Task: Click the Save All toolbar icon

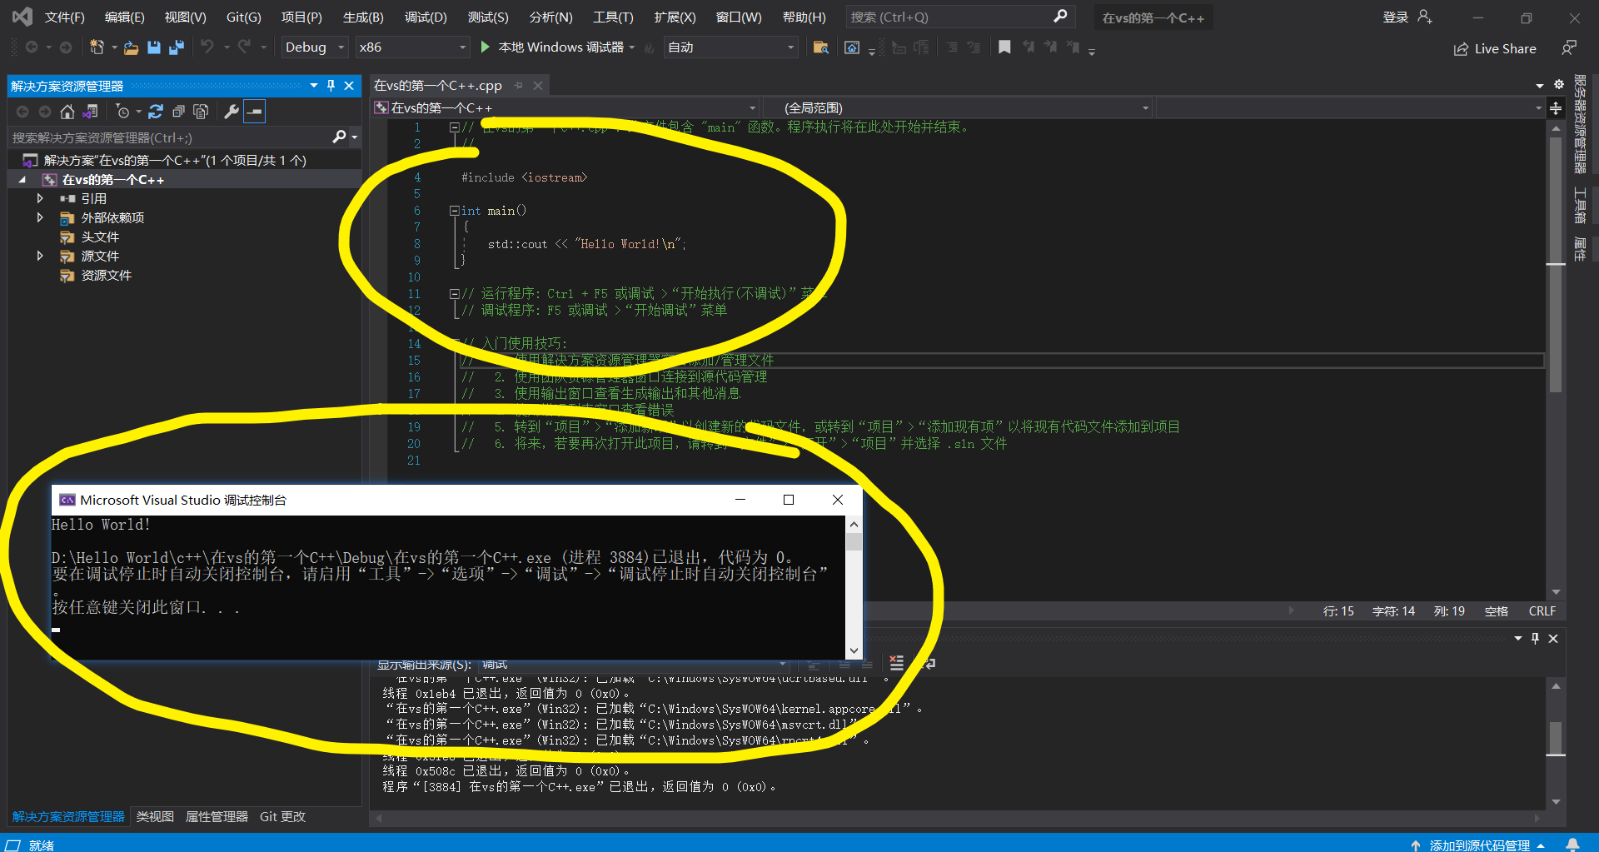Action: pyautogui.click(x=176, y=47)
